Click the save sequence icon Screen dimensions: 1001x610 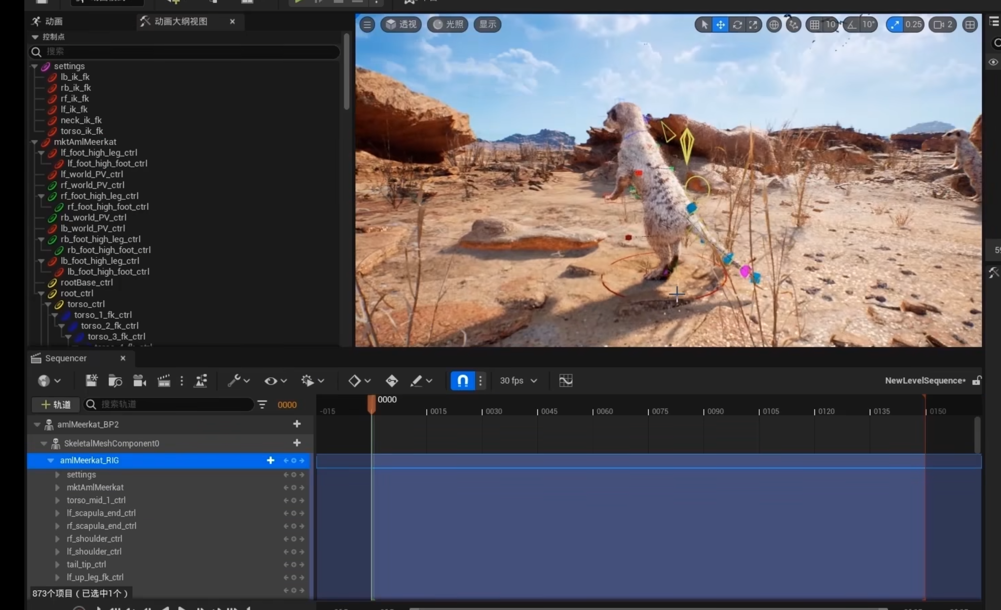click(91, 381)
